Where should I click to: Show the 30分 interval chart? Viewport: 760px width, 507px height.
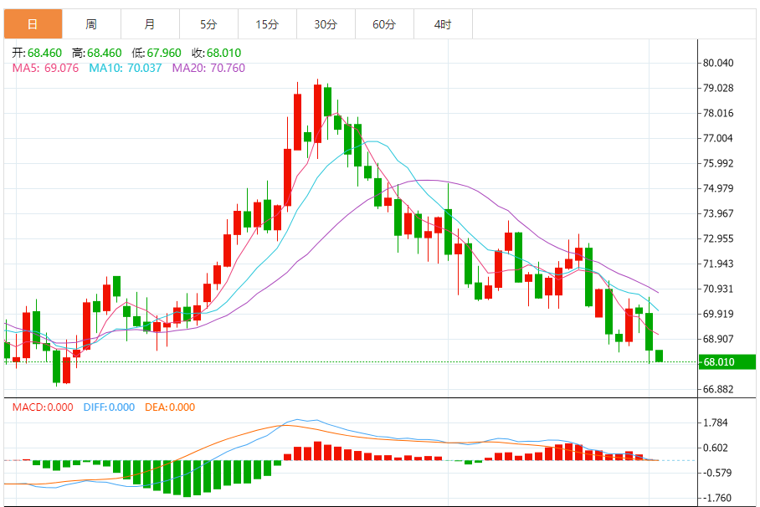(x=326, y=24)
